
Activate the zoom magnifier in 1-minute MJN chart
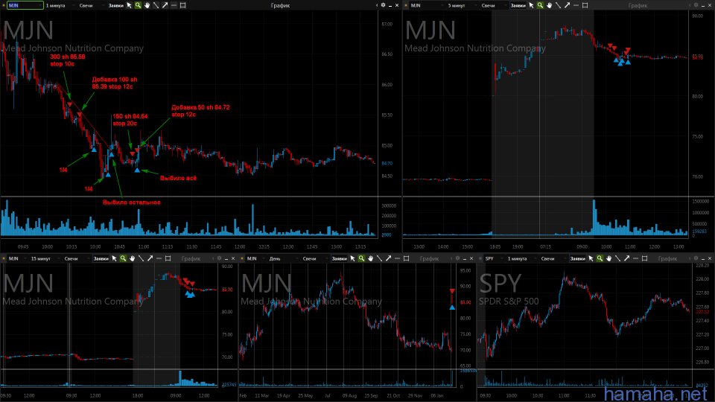(x=138, y=5)
